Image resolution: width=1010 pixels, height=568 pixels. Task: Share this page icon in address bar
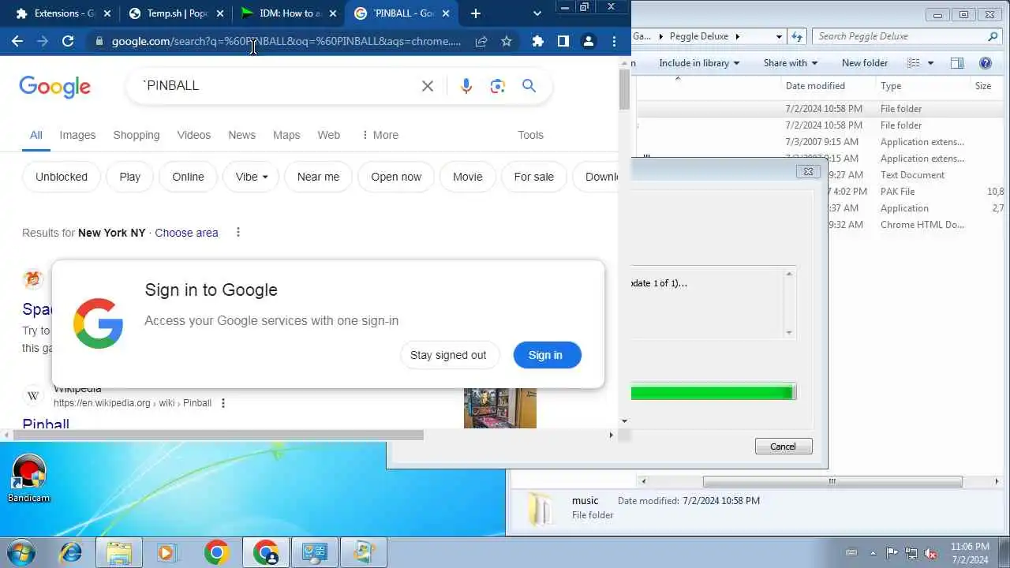pyautogui.click(x=481, y=41)
